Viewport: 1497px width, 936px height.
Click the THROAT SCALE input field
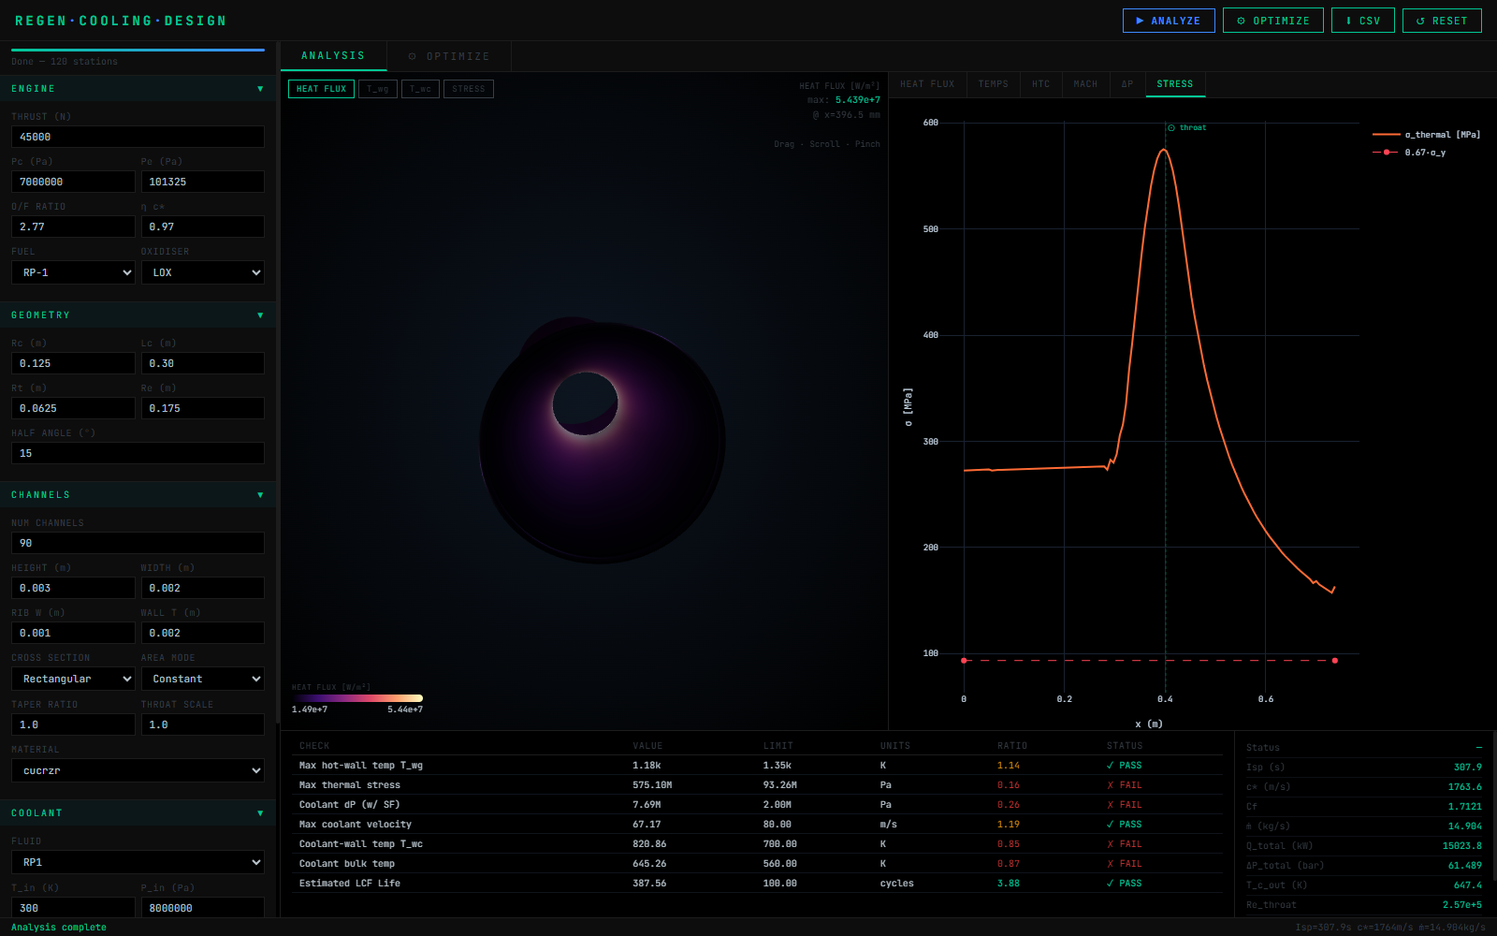coord(203,724)
